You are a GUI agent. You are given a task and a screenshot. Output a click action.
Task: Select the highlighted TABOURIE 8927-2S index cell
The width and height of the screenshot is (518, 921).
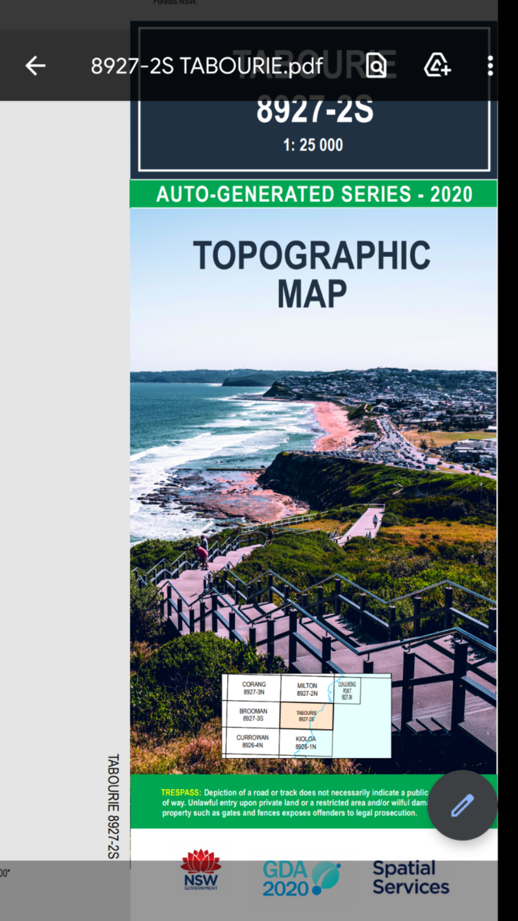[307, 716]
